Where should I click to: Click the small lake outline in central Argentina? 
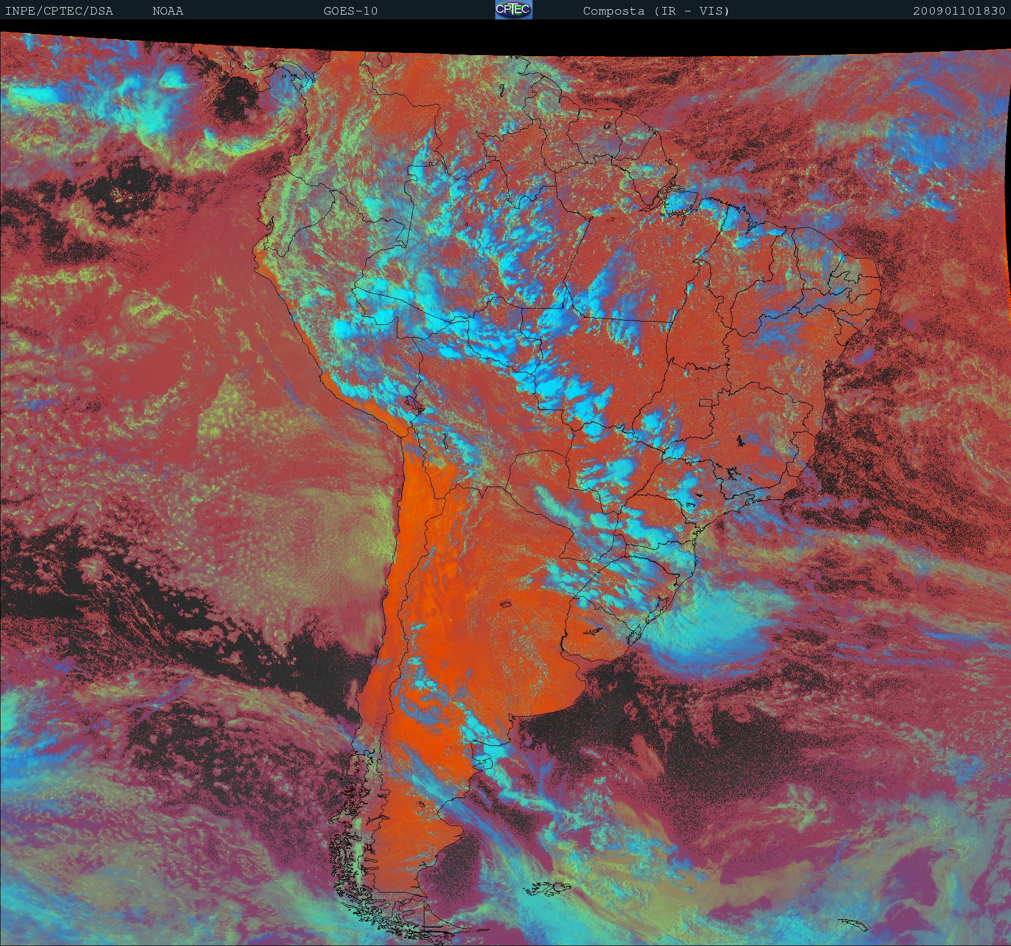[x=506, y=605]
